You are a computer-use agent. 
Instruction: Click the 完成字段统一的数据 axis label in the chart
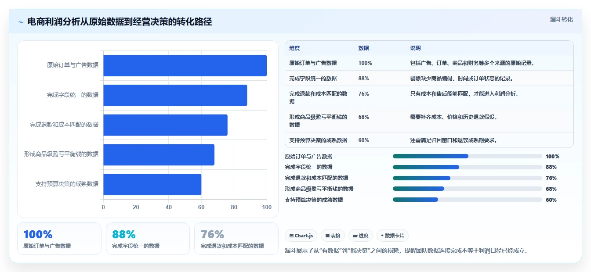click(73, 95)
